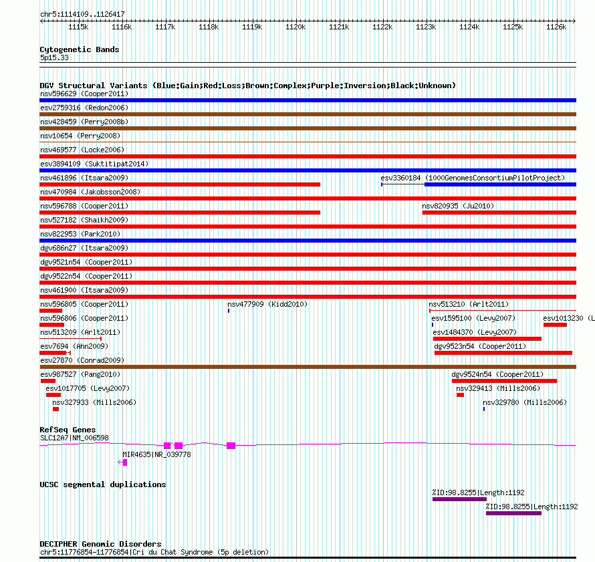Open variant nsv10654 (Perry2008) label
595x562 pixels.
80,136
